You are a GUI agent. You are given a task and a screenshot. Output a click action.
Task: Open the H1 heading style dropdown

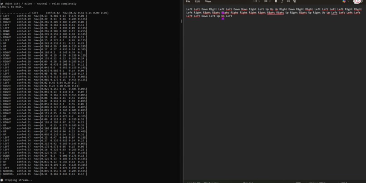tap(257, 1)
